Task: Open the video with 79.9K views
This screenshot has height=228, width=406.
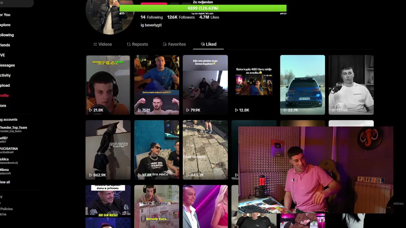Action: [x=205, y=85]
